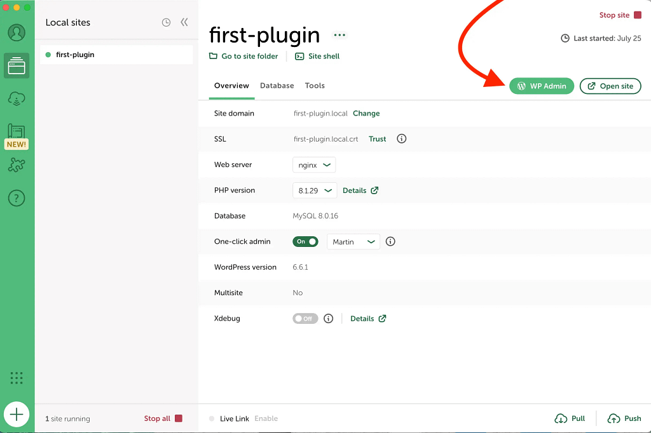Open the Connect cloud icon in sidebar

click(x=17, y=98)
